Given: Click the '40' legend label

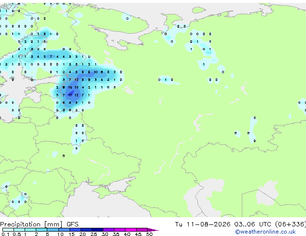Looking at the screenshot, I should click(127, 234).
